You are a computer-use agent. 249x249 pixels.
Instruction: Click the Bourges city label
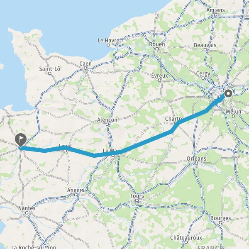tap(220, 218)
